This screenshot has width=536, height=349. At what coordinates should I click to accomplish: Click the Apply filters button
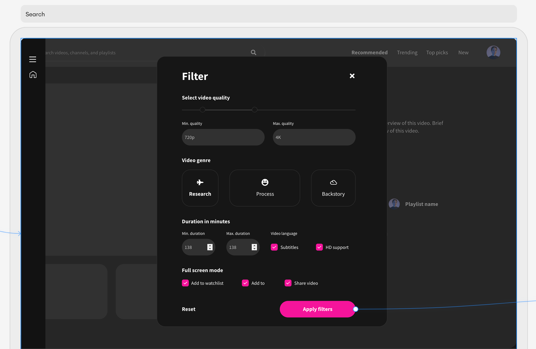317,309
